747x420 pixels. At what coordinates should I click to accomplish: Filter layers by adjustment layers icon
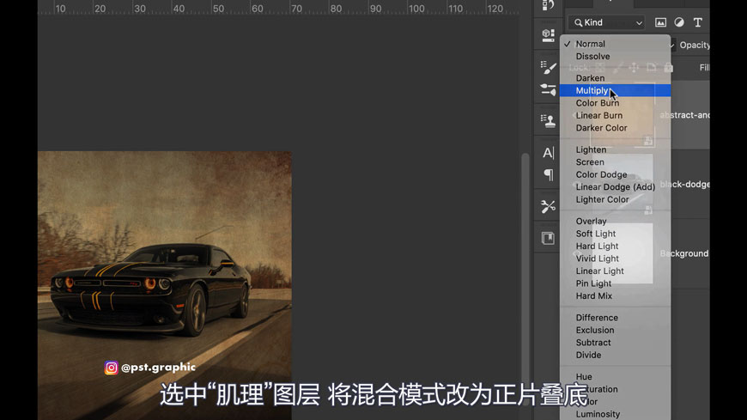679,22
